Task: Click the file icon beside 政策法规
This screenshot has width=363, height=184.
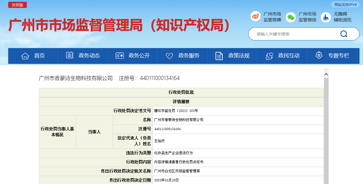Action: [x=219, y=56]
